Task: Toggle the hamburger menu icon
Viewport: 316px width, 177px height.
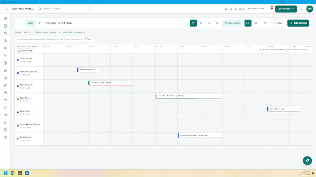Action: pyautogui.click(x=6, y=9)
